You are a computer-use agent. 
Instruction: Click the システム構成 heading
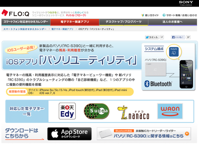pos(154,49)
